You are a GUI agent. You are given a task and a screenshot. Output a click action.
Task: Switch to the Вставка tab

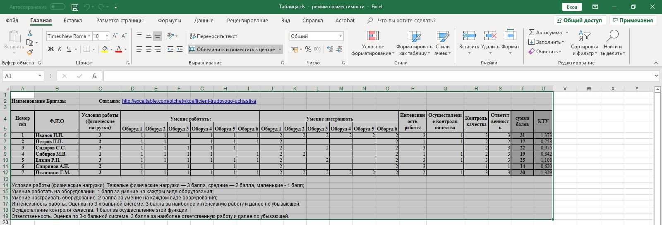[73, 20]
